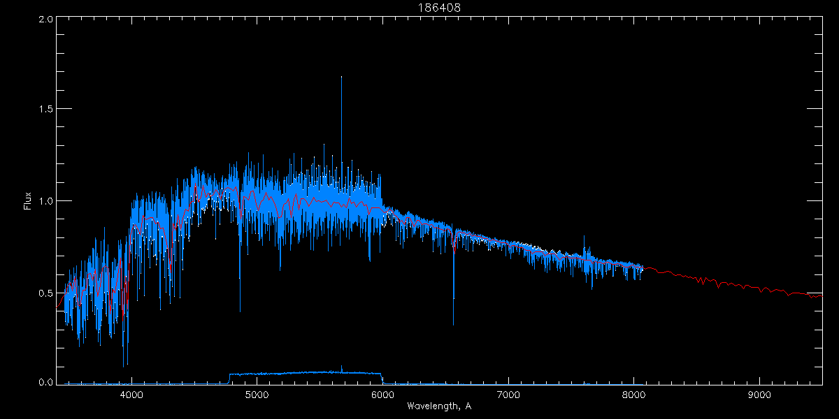839x419 pixels.
Task: Click the x-axis tick label 4000
Action: [x=131, y=395]
